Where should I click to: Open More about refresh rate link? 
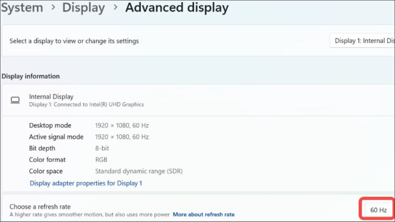tap(204, 214)
